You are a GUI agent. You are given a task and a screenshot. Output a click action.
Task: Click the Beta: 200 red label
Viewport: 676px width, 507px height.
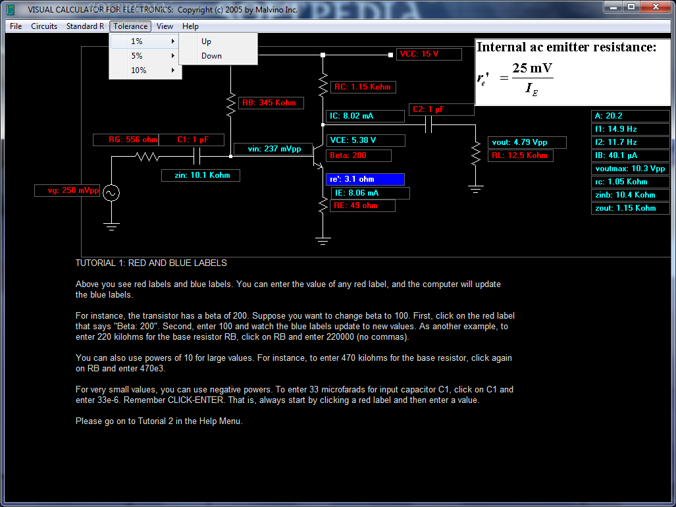(359, 155)
